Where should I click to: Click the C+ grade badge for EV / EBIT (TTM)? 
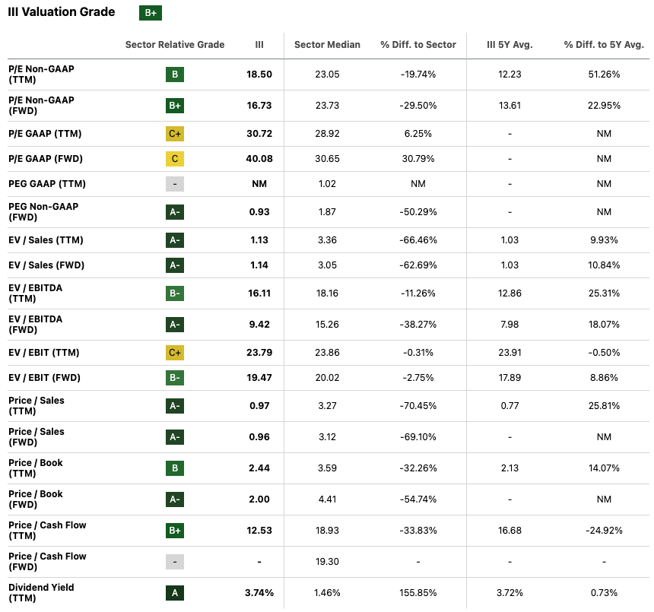tap(175, 353)
